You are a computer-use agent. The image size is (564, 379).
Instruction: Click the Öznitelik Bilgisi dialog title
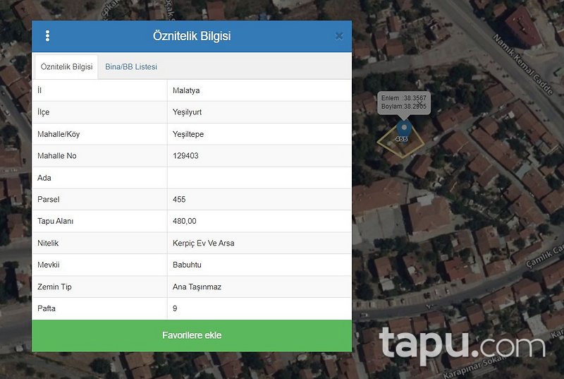pyautogui.click(x=192, y=36)
